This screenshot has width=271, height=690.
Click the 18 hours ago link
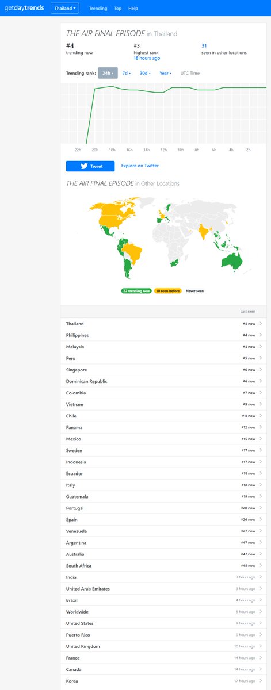(x=147, y=58)
